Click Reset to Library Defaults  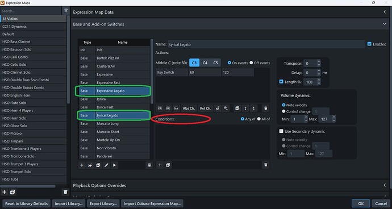pos(27,203)
